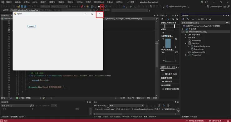This screenshot has width=231, height=122.
Task: Open the output source dropdown
Action: coord(126,105)
